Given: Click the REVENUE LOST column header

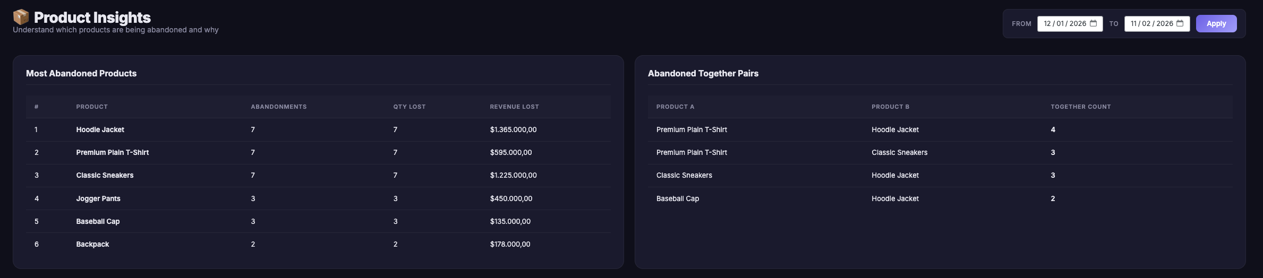Looking at the screenshot, I should point(514,107).
